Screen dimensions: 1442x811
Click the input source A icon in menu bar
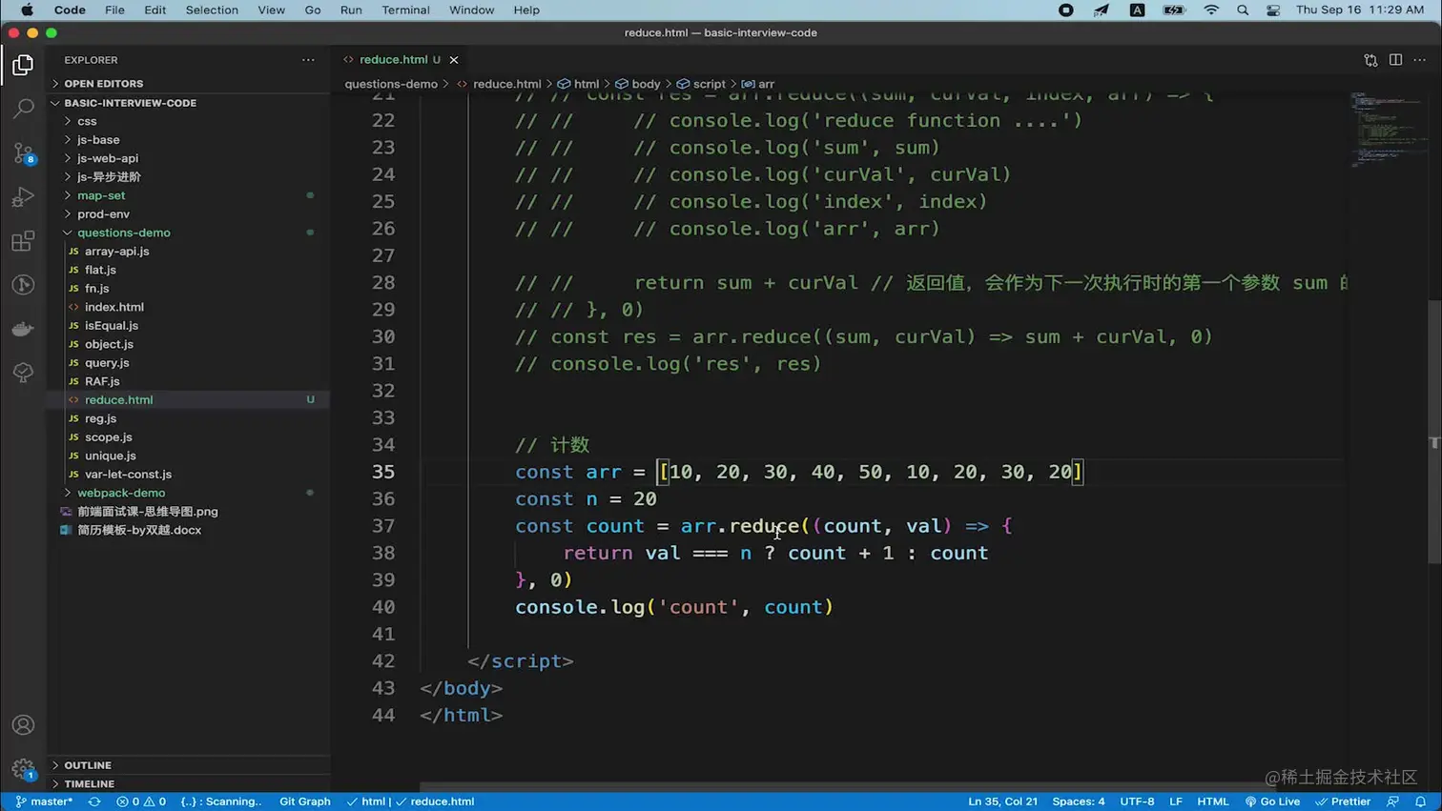(x=1137, y=10)
